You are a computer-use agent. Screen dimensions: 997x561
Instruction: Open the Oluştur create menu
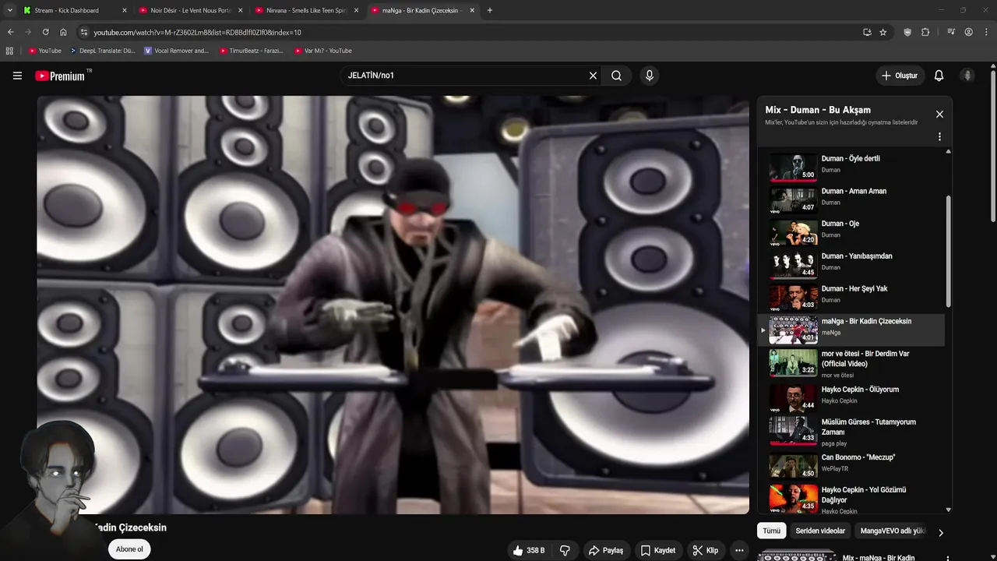point(899,76)
